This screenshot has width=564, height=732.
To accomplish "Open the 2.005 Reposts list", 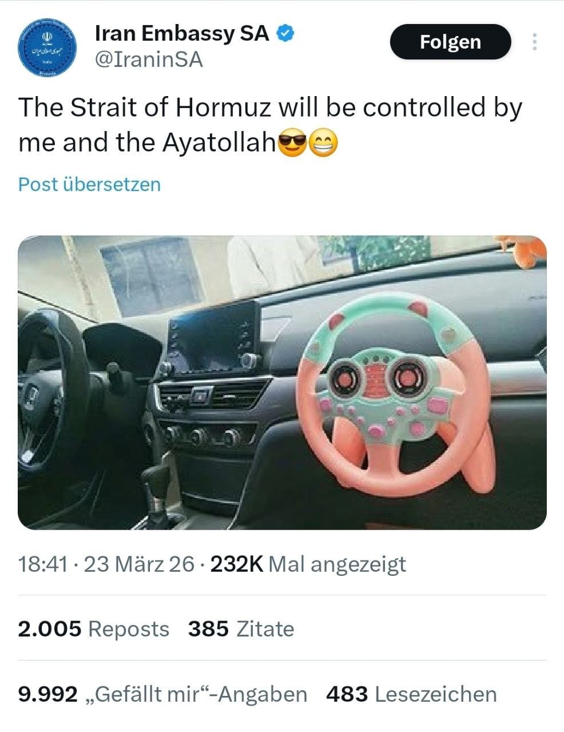I will (93, 629).
